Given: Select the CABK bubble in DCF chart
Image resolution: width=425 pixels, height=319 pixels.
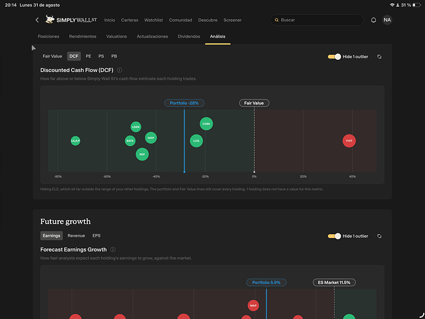Looking at the screenshot, I should [206, 124].
